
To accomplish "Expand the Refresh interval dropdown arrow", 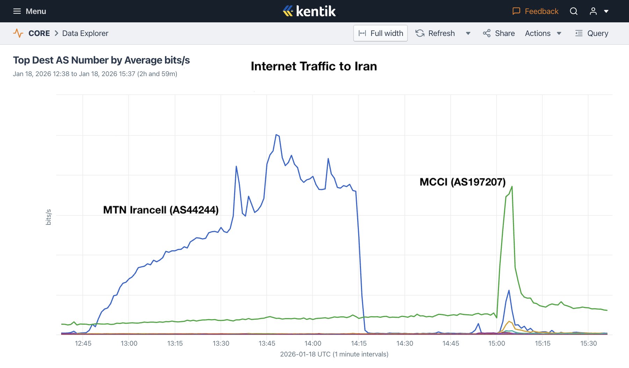I will [468, 33].
